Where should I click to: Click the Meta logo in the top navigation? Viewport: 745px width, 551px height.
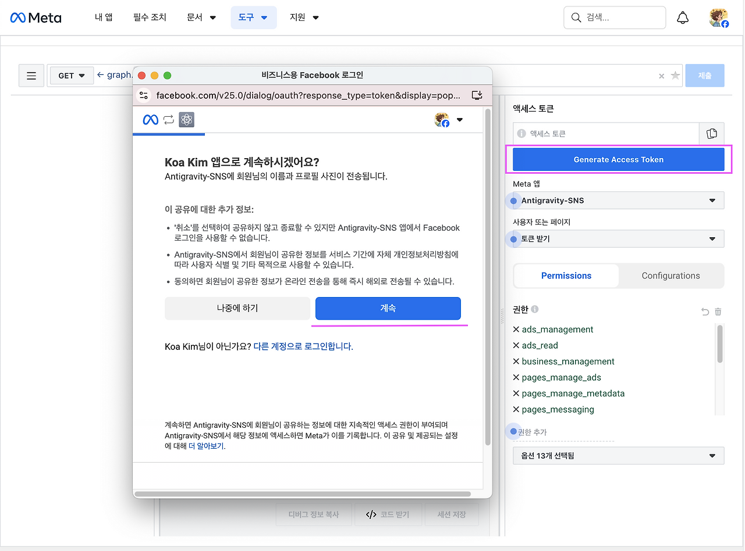(x=36, y=17)
